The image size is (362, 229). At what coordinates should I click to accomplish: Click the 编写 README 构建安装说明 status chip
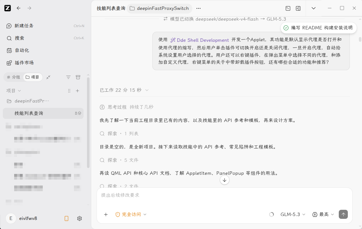[318, 28]
